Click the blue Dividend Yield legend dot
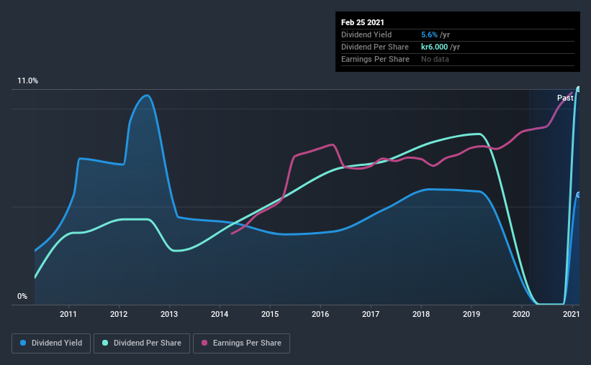 [x=23, y=343]
